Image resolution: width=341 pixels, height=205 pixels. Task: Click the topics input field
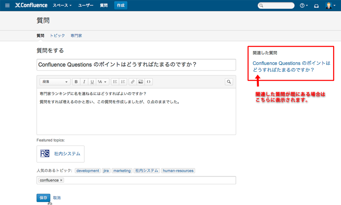point(136,180)
